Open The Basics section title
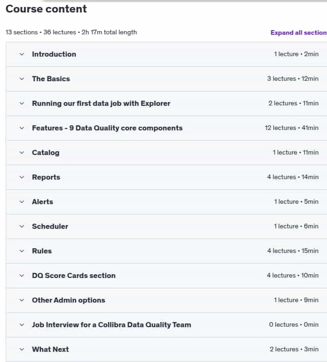The height and width of the screenshot is (362, 327). tap(51, 79)
